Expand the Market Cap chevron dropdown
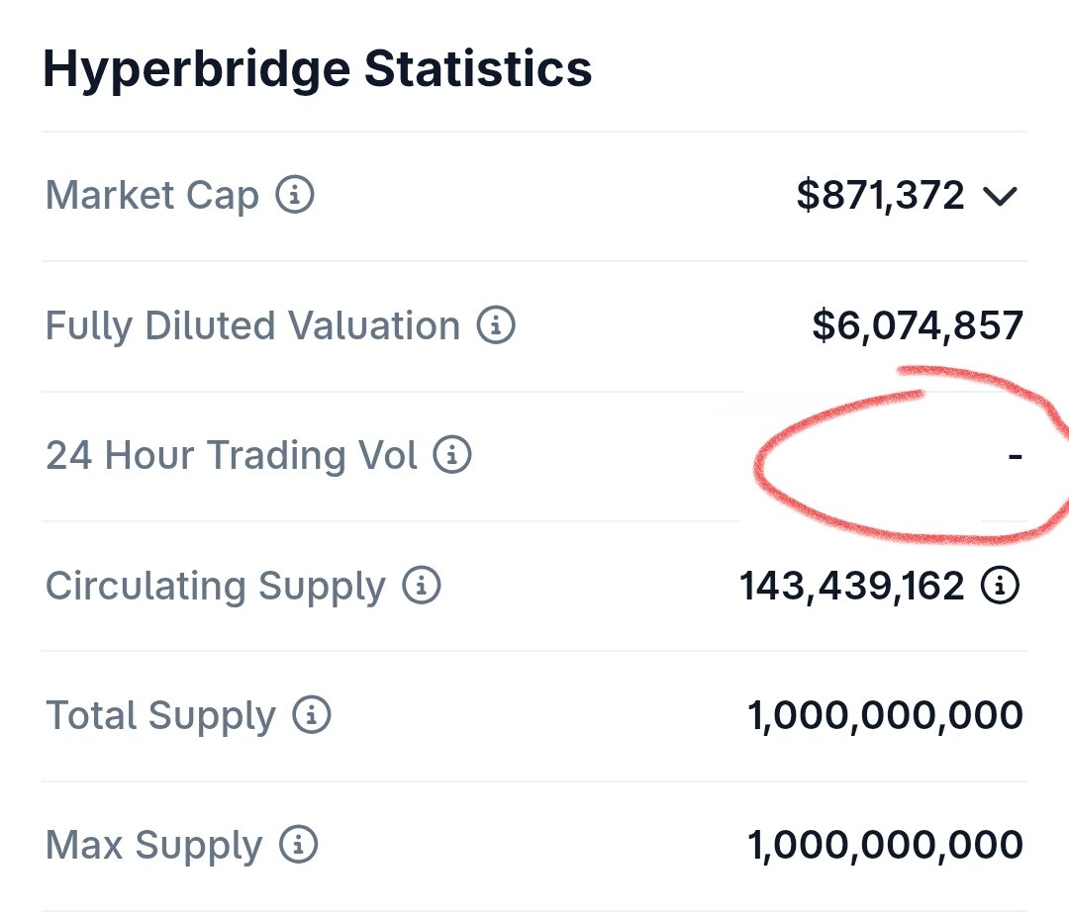 1000,196
